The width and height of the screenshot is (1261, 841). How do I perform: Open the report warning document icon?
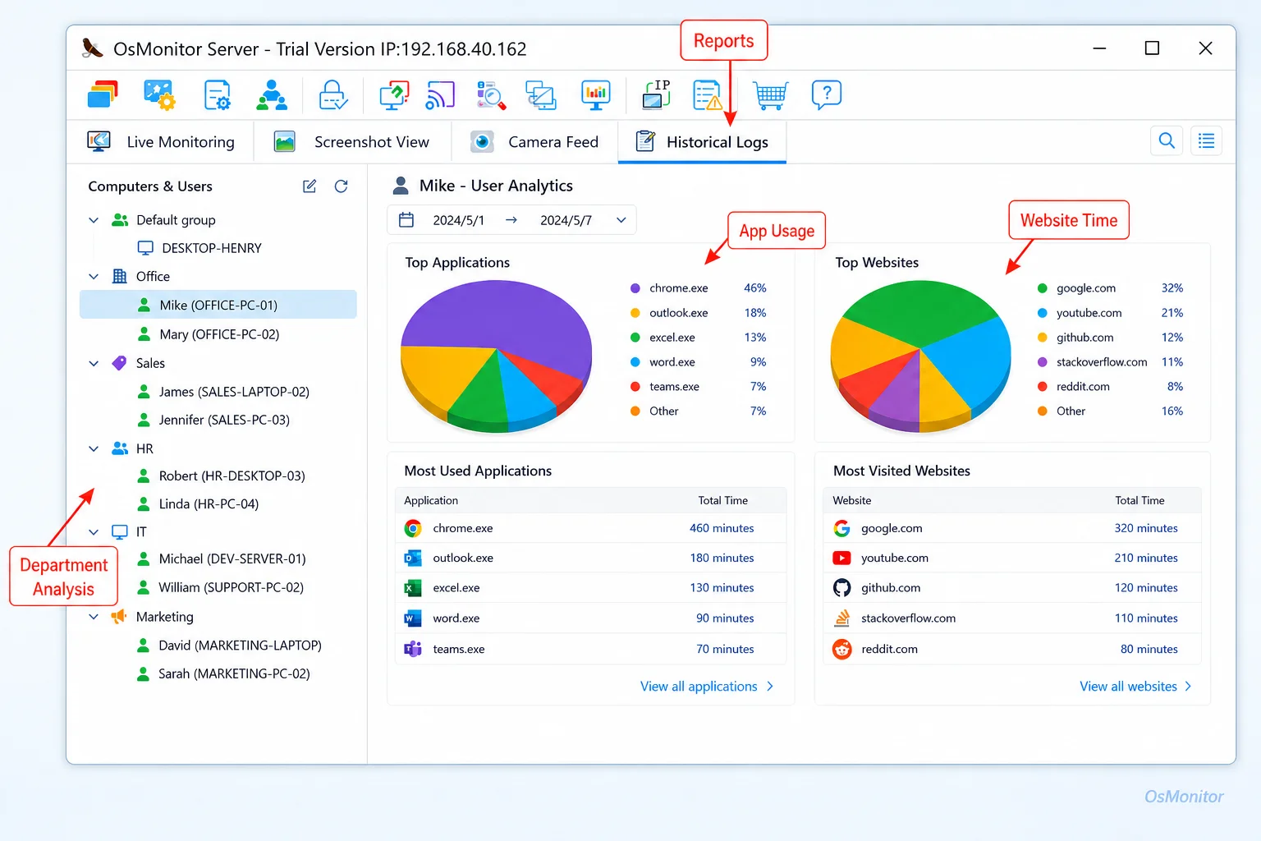(x=707, y=95)
